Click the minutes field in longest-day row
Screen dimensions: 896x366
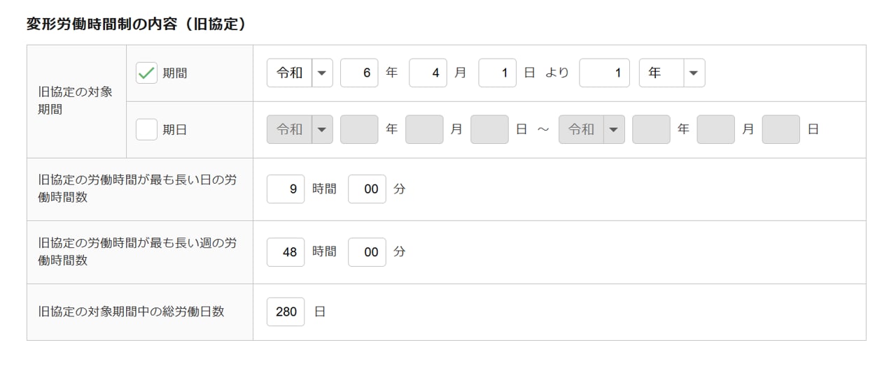[x=367, y=189]
